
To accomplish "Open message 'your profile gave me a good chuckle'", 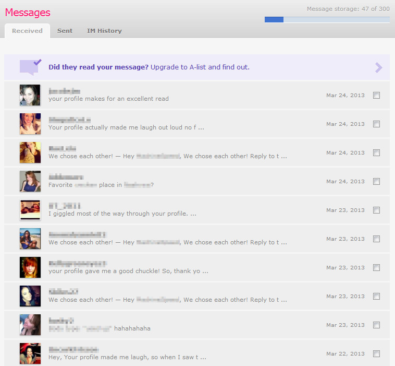I will (x=128, y=271).
